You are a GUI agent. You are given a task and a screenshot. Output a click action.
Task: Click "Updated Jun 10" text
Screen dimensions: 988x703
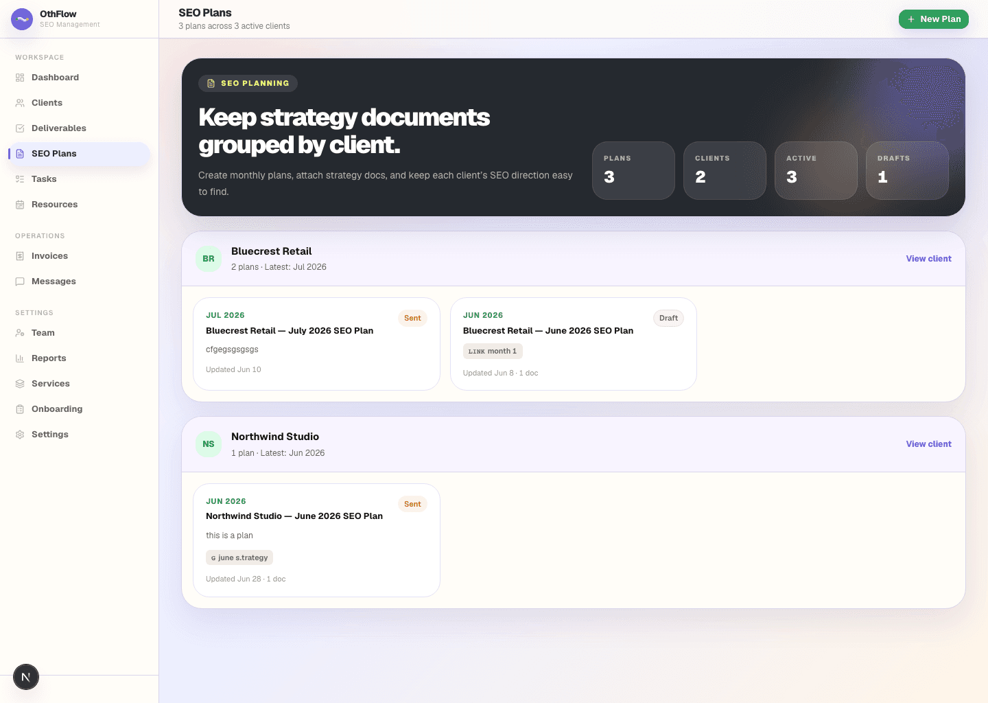[x=233, y=369]
